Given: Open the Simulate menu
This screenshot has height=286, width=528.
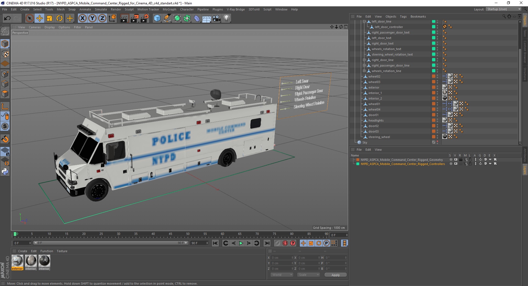Looking at the screenshot, I should 101,9.
